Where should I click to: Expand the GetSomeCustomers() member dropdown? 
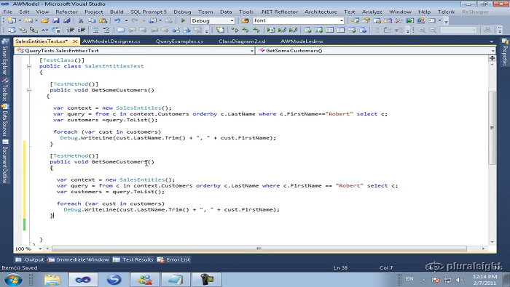(493, 51)
